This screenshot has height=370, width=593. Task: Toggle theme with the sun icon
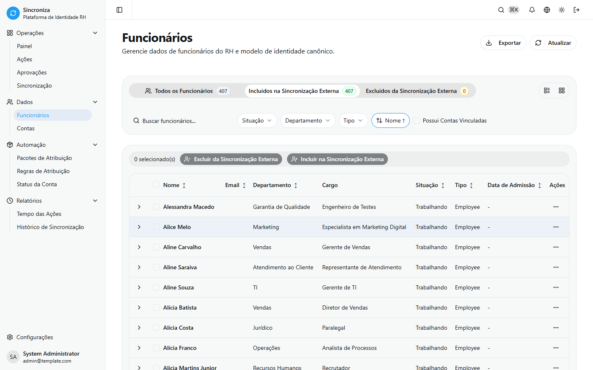click(x=561, y=9)
